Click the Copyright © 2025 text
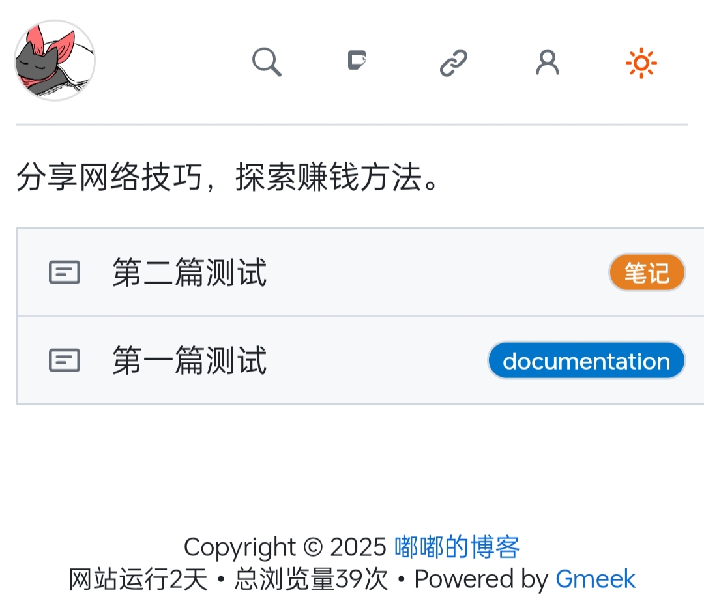704x612 pixels. [285, 547]
